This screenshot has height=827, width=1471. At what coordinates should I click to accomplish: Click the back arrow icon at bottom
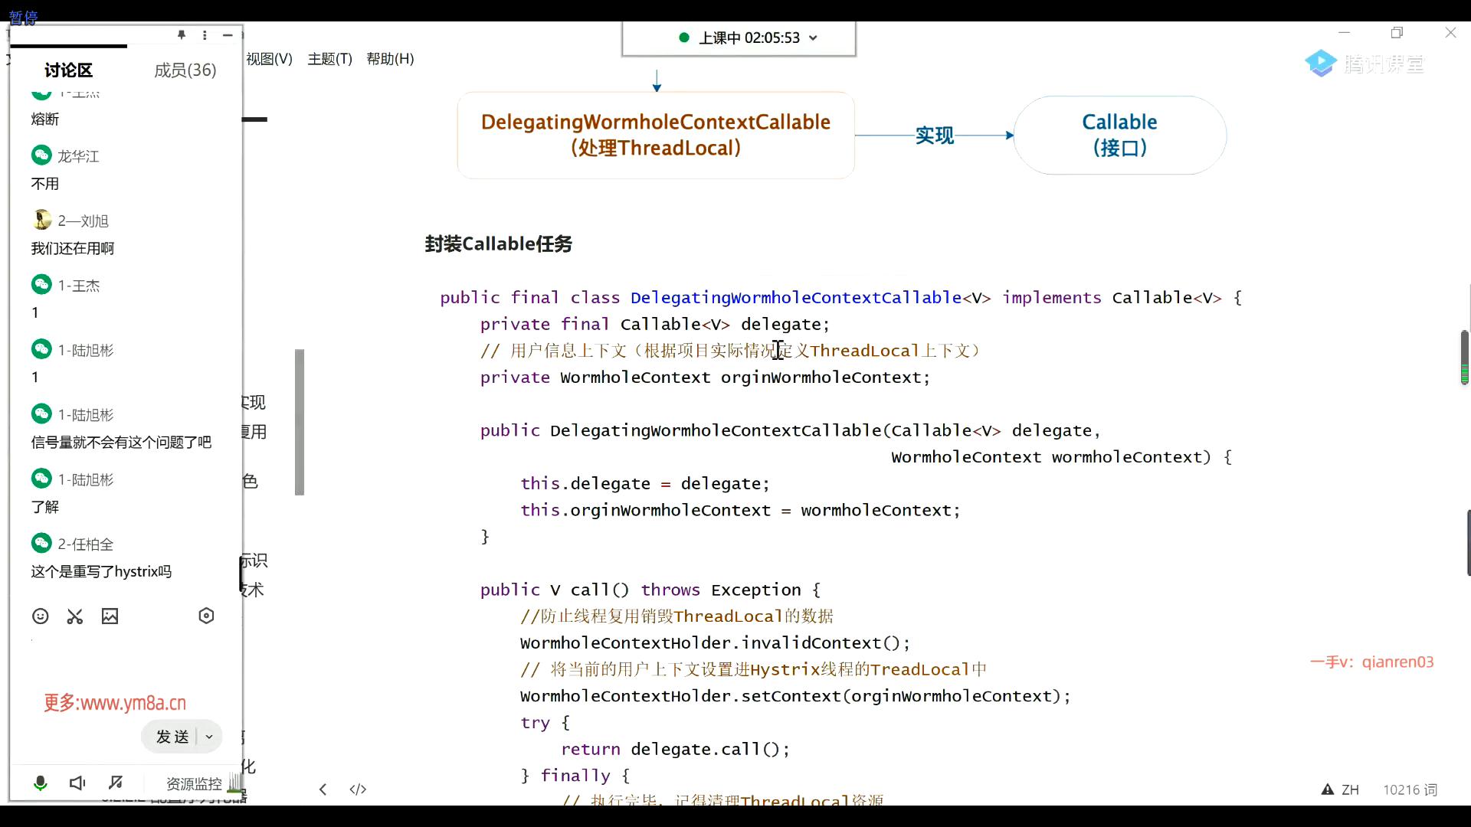coord(323,789)
